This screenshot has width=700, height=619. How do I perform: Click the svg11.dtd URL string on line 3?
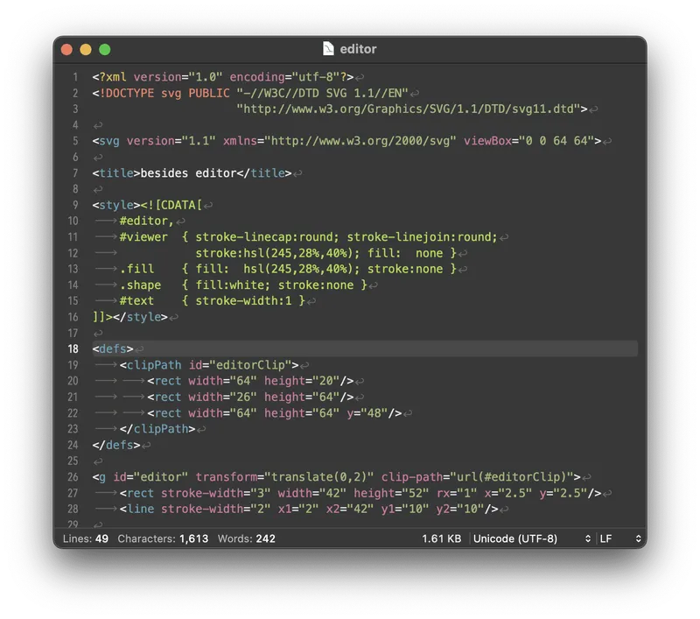click(x=409, y=109)
